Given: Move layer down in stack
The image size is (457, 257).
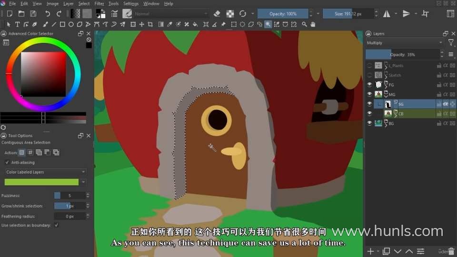Looking at the screenshot, I should (397, 251).
